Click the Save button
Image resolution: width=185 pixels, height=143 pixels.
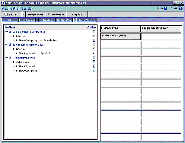coord(12,15)
